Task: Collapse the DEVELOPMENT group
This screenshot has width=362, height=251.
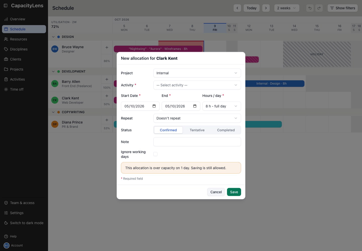Action: 53,72
